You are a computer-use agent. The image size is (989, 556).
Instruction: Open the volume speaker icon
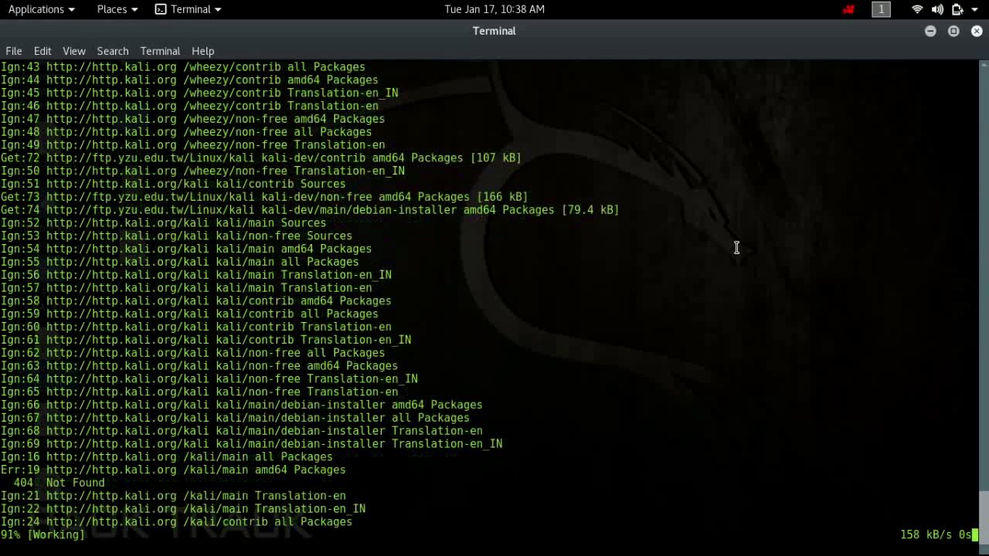click(x=937, y=9)
